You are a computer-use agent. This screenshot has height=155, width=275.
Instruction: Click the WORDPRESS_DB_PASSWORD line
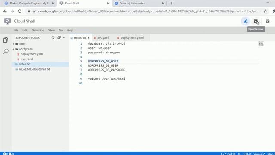tap(107, 70)
